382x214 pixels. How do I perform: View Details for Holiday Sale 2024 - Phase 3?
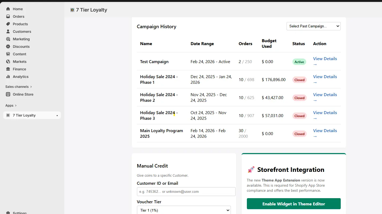coord(325,115)
